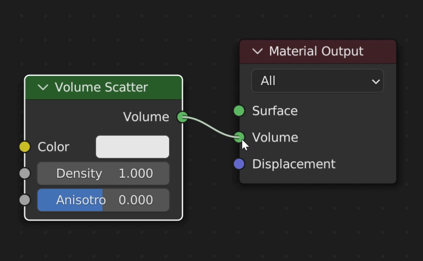This screenshot has width=423, height=261.
Task: Click the dropdown arrow beside All
Action: click(x=376, y=81)
